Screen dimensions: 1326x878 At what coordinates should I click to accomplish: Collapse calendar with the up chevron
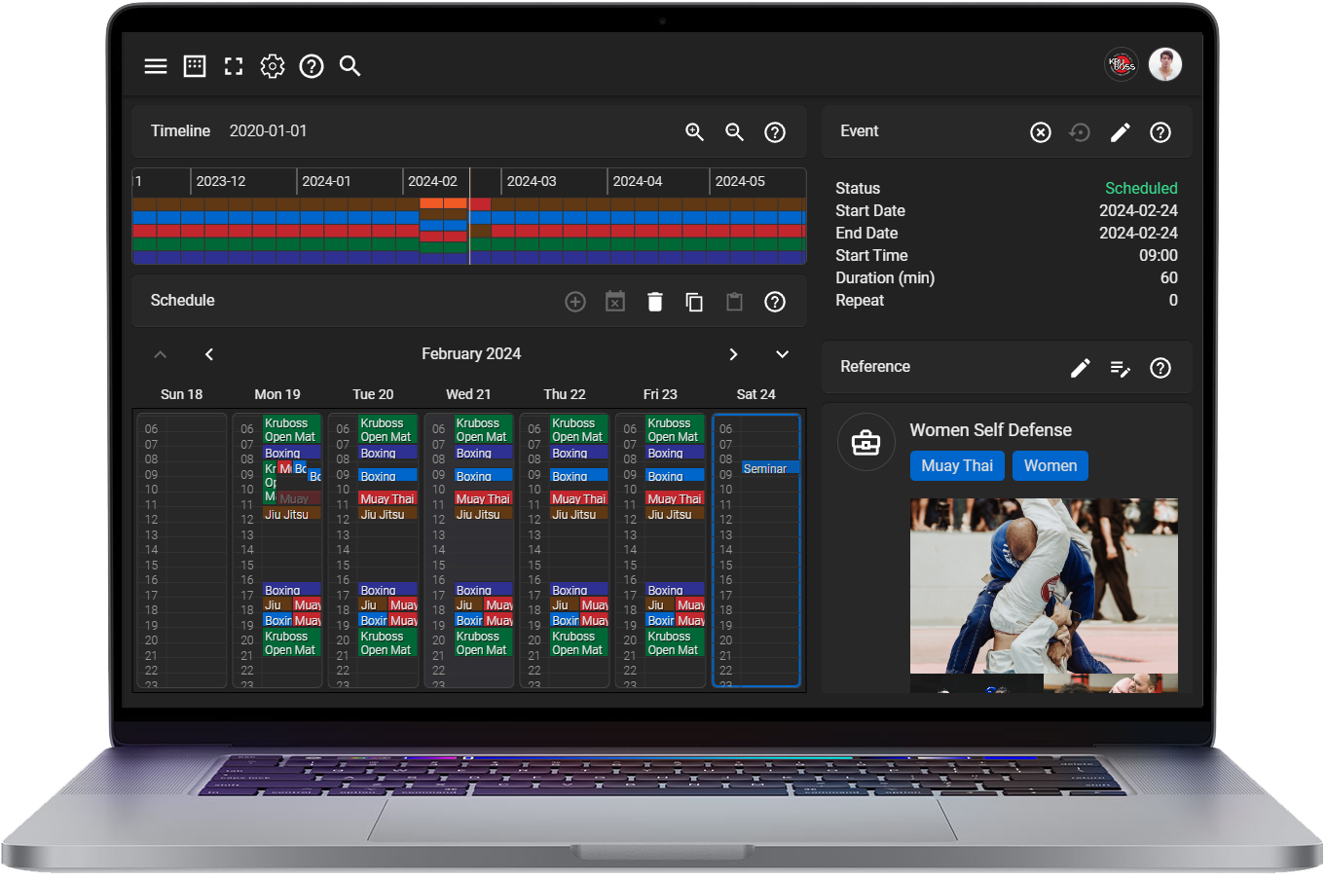161,354
